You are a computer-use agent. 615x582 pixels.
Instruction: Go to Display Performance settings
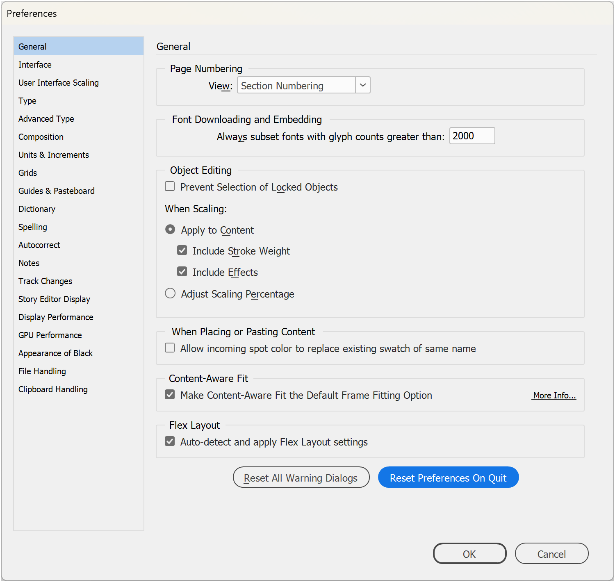[55, 317]
